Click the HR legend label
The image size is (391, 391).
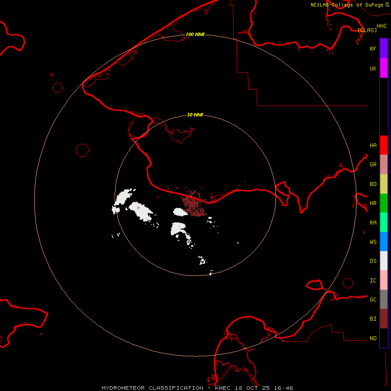373,203
